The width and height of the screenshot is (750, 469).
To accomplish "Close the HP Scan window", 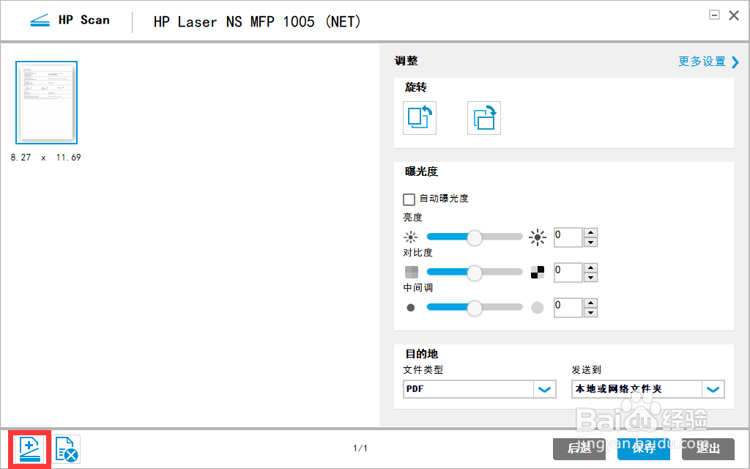I will point(734,15).
